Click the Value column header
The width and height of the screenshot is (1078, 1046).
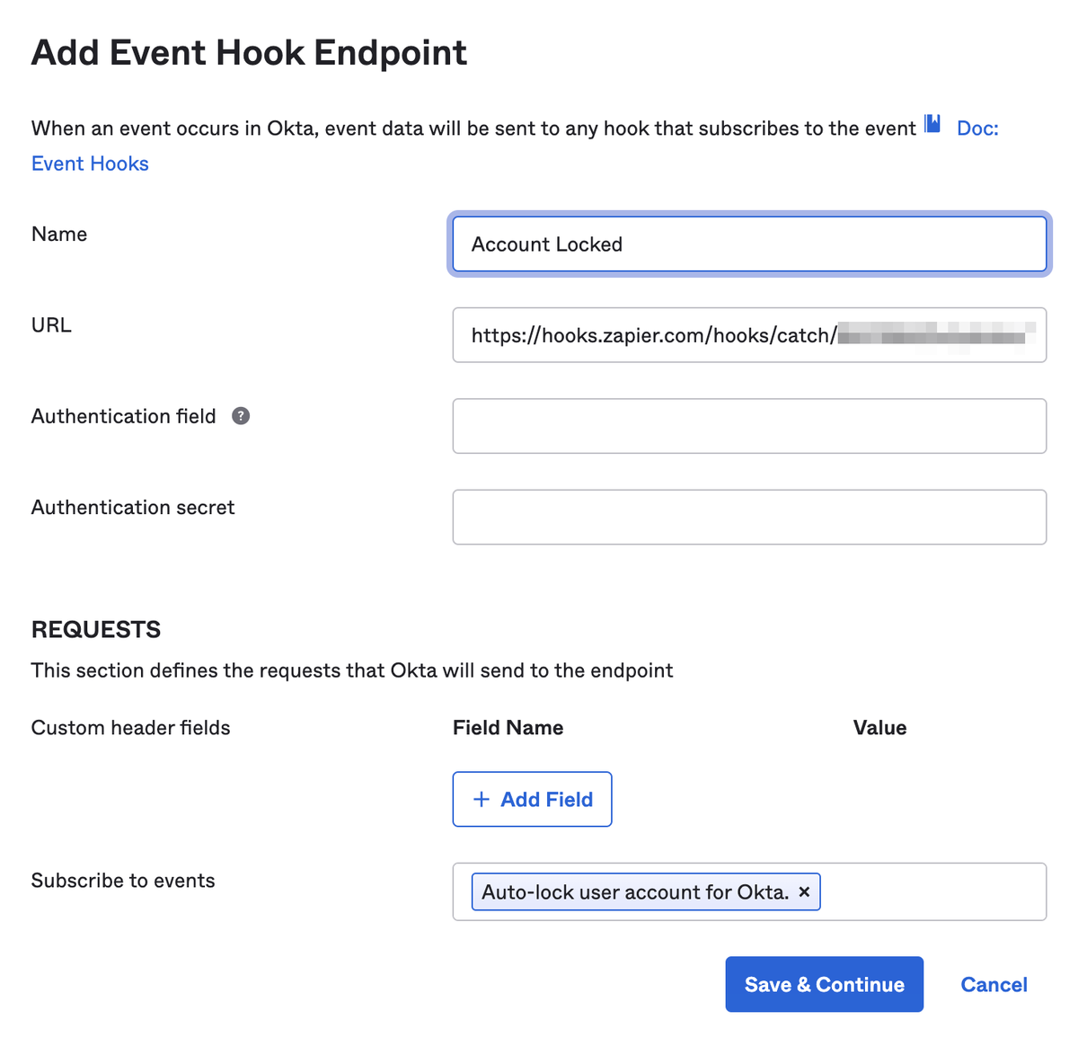coord(879,728)
